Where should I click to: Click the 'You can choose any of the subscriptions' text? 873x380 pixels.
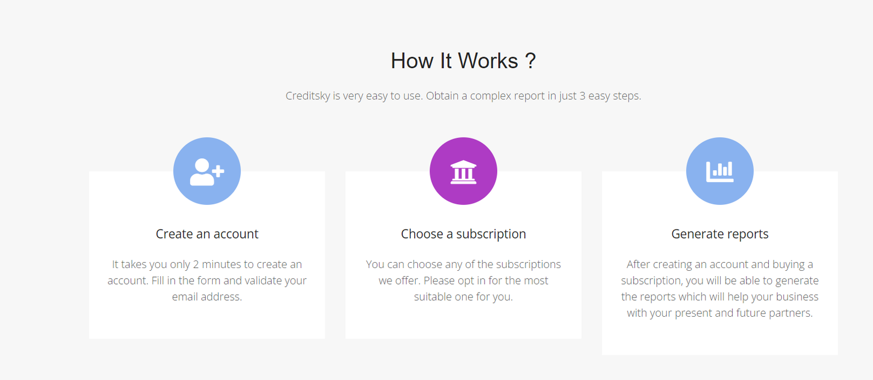click(463, 281)
